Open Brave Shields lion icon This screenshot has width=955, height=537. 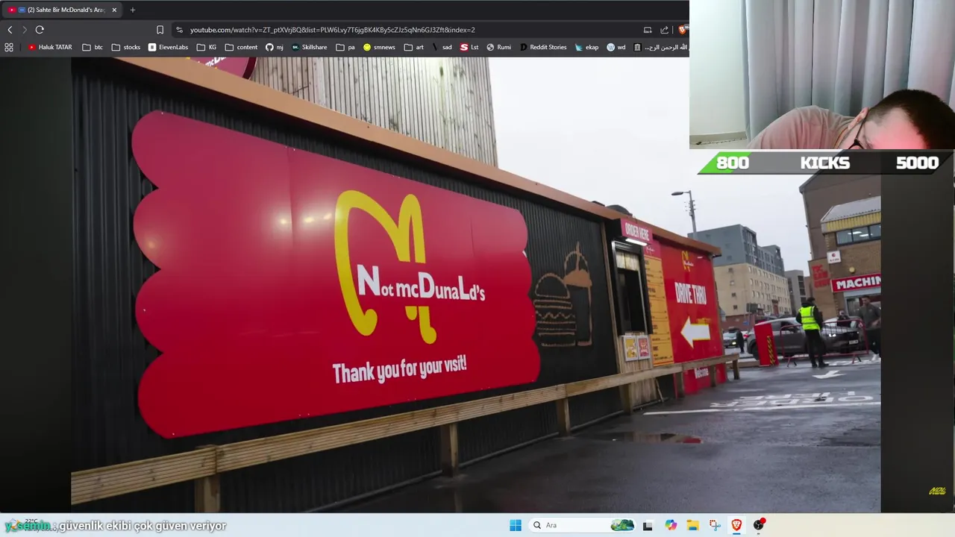coord(682,30)
